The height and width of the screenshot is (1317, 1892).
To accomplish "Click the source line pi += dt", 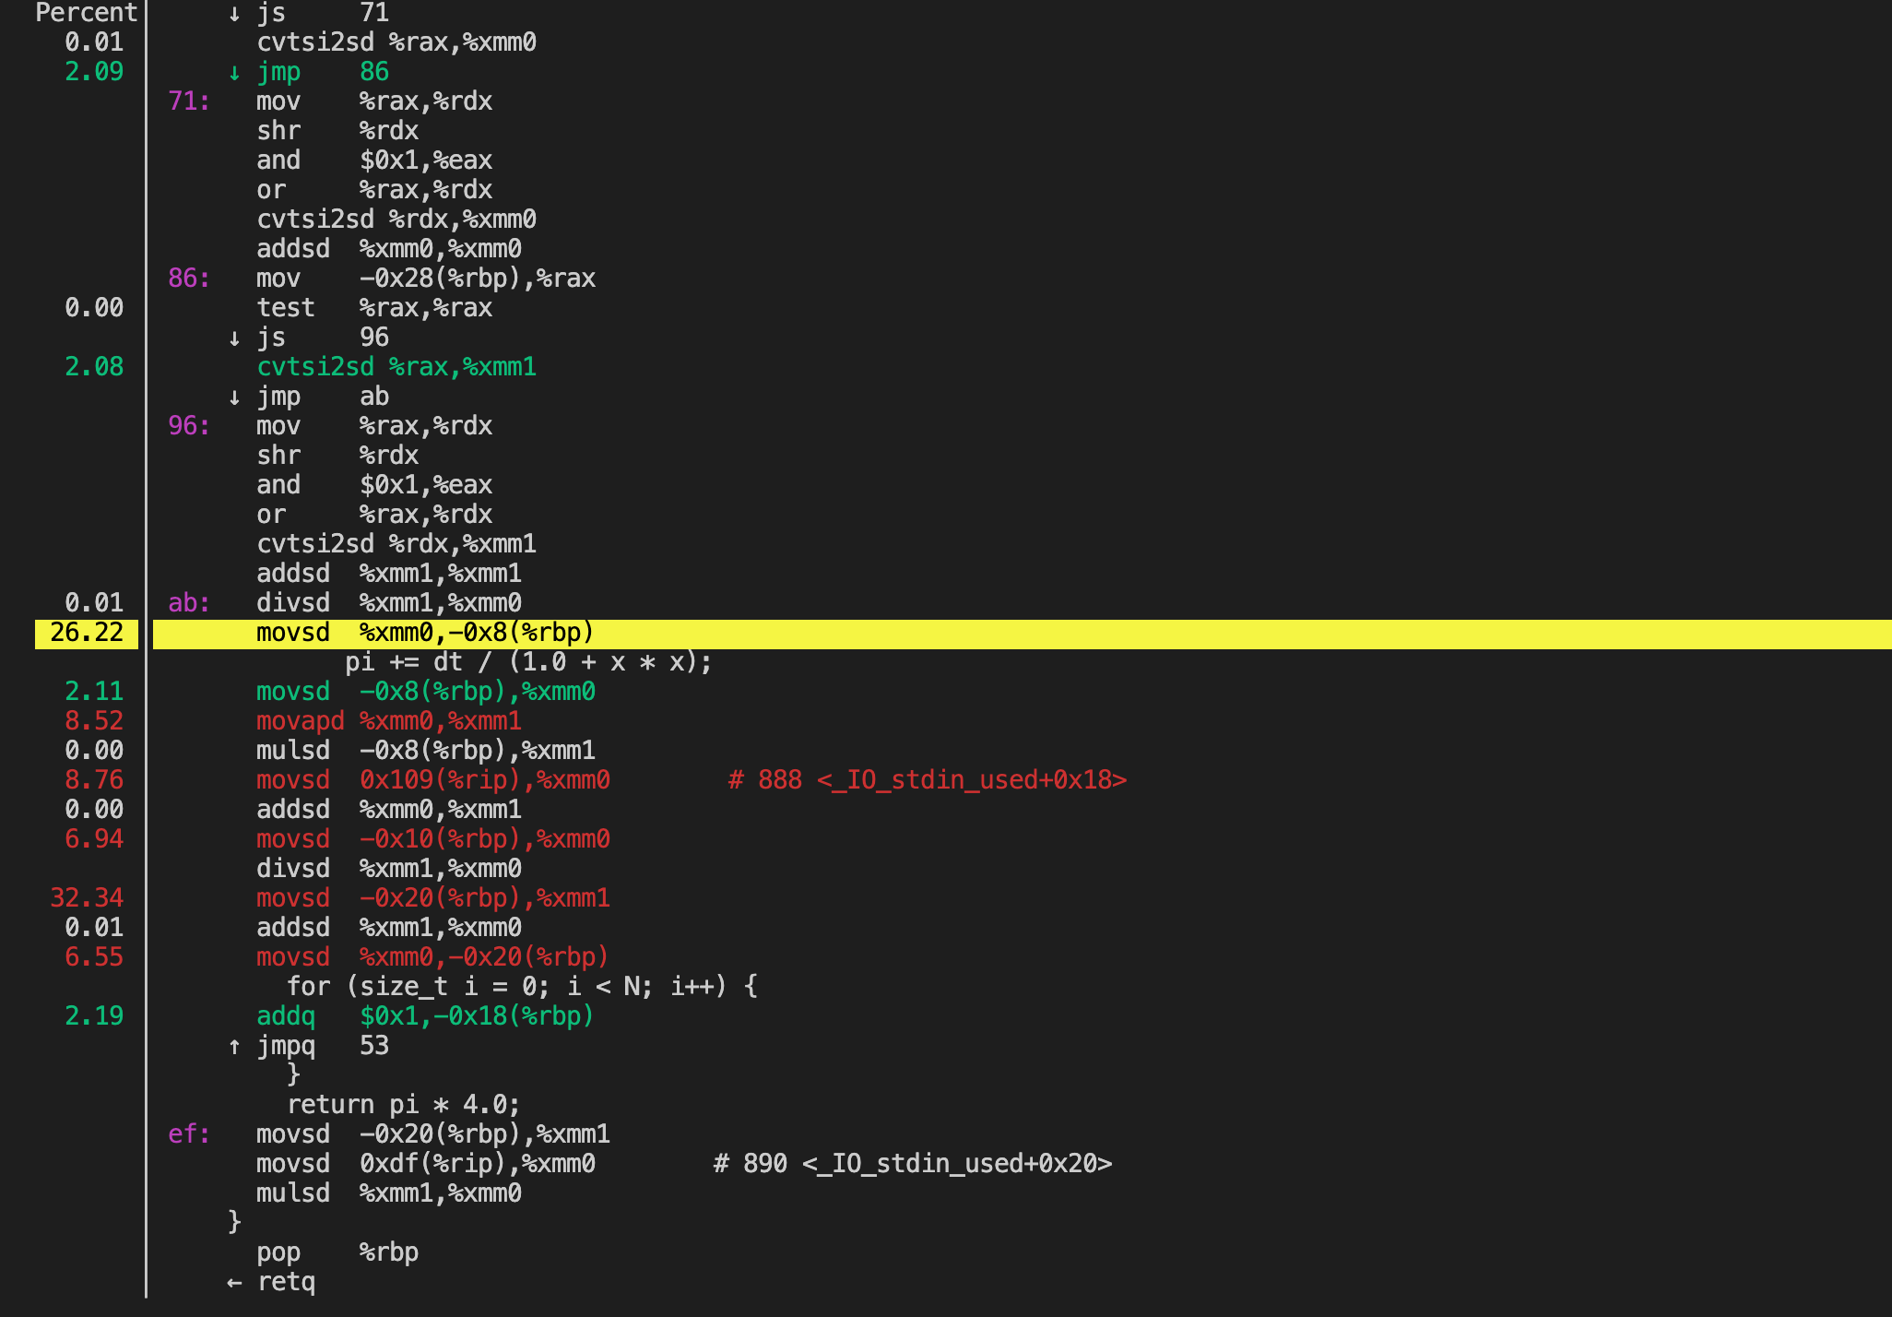I will pyautogui.click(x=527, y=662).
